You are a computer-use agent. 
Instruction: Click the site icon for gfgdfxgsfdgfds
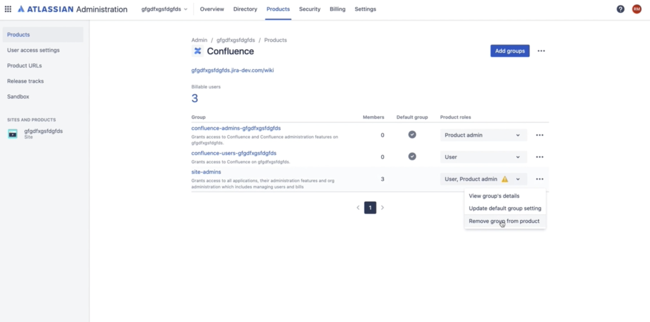pyautogui.click(x=13, y=134)
